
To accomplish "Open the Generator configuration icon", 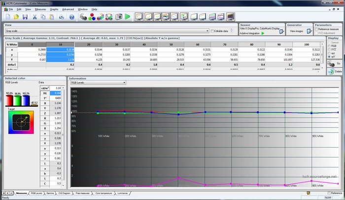I will [309, 31].
